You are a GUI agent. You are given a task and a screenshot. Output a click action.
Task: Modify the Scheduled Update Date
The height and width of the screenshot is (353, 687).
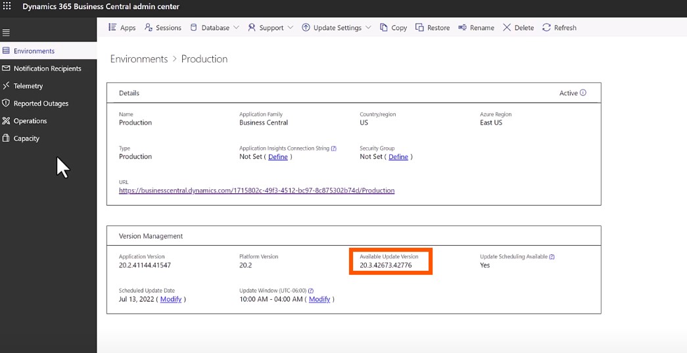click(171, 299)
